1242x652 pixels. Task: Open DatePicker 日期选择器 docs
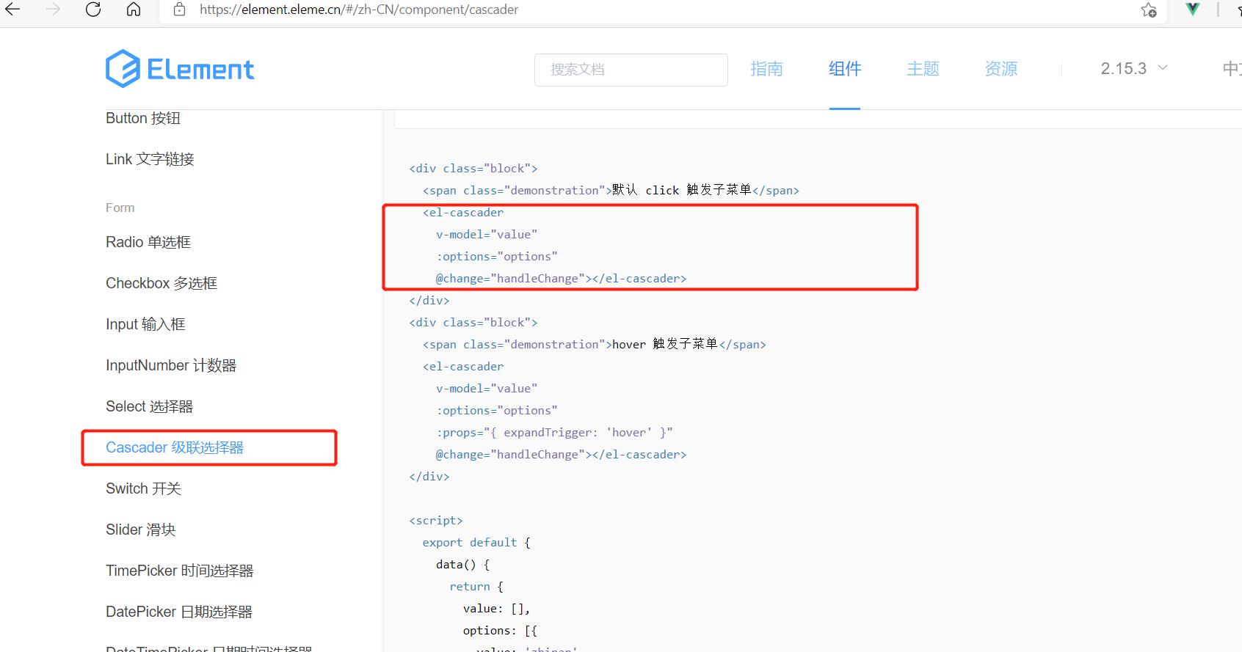point(179,612)
